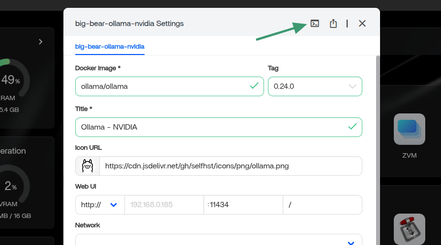The width and height of the screenshot is (441, 245).
Task: Open the Transmission app icon on dashboard
Action: click(410, 229)
